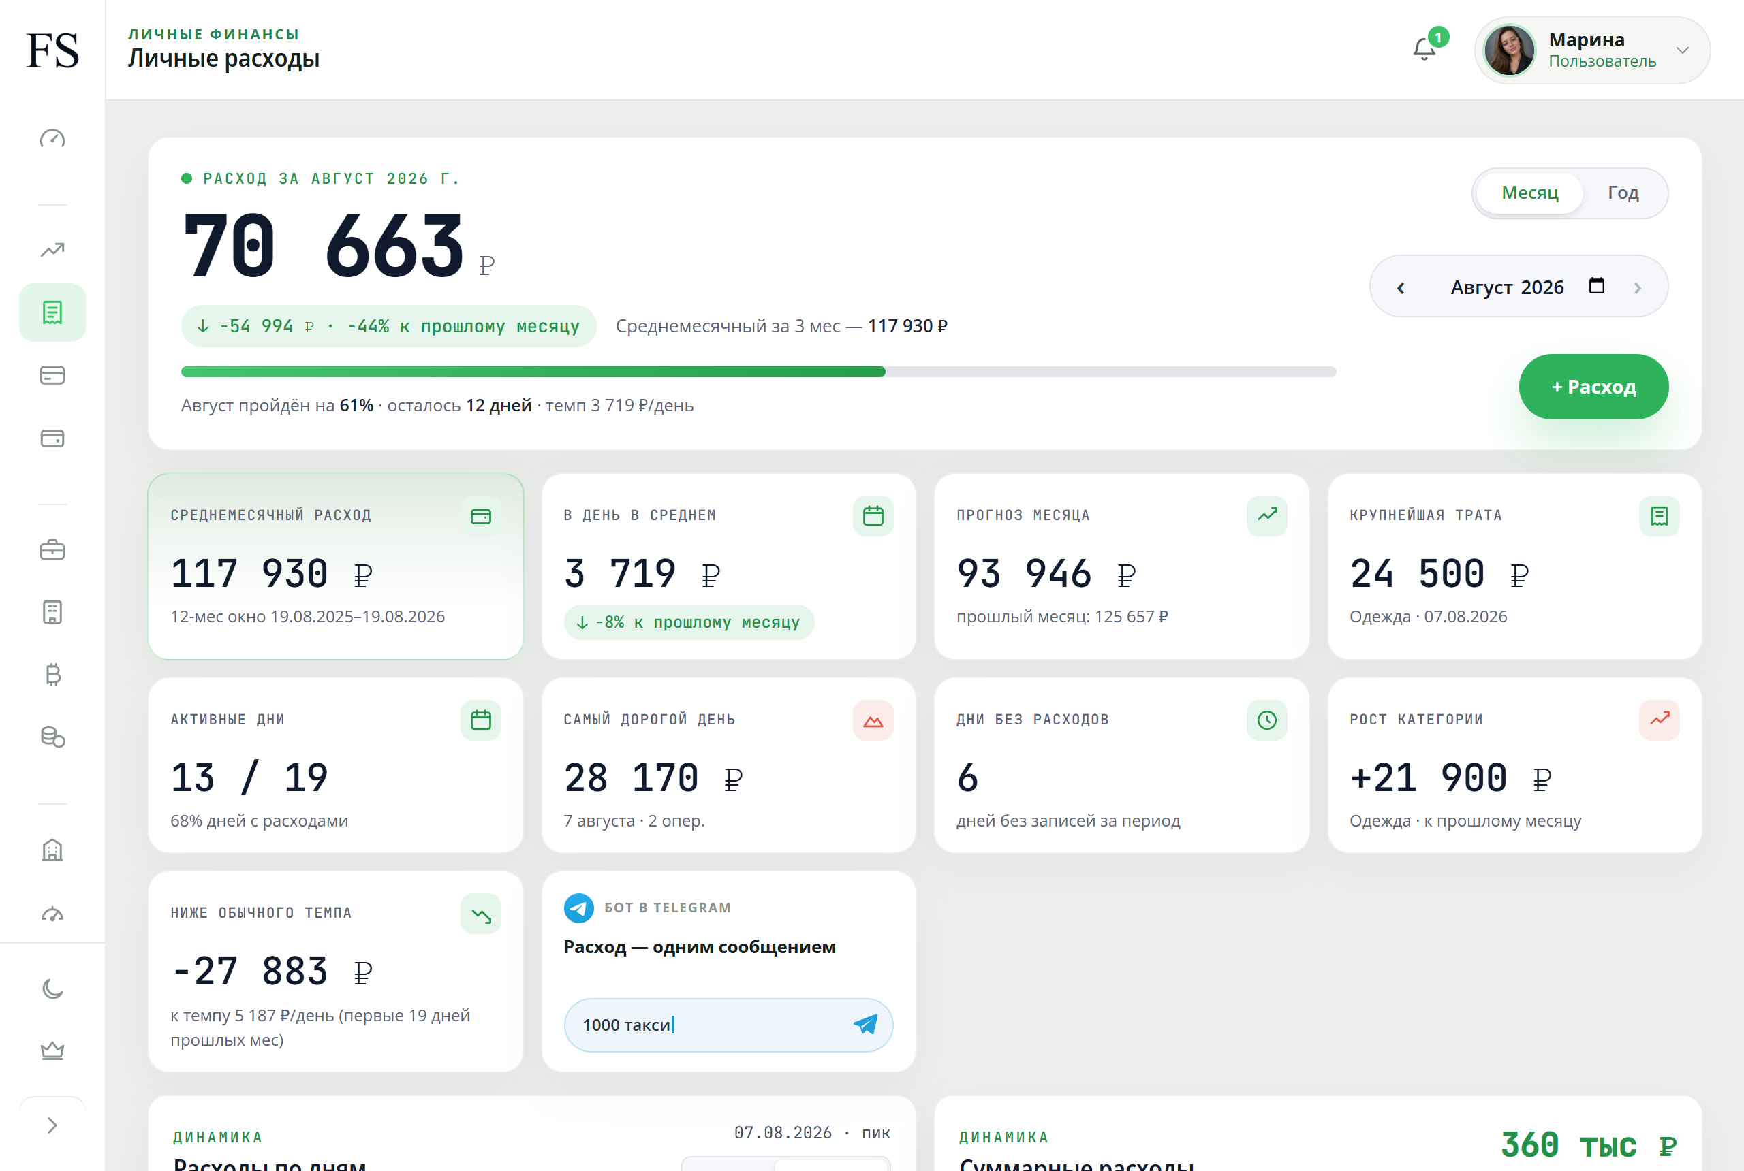
Task: Open the trend chart icon in sidebar
Action: [x=52, y=249]
